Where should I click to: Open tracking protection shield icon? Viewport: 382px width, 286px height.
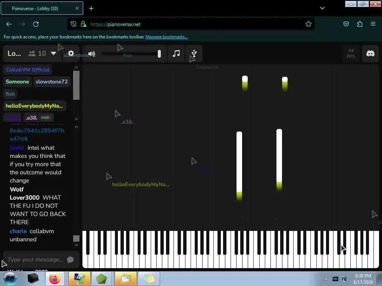(73, 24)
